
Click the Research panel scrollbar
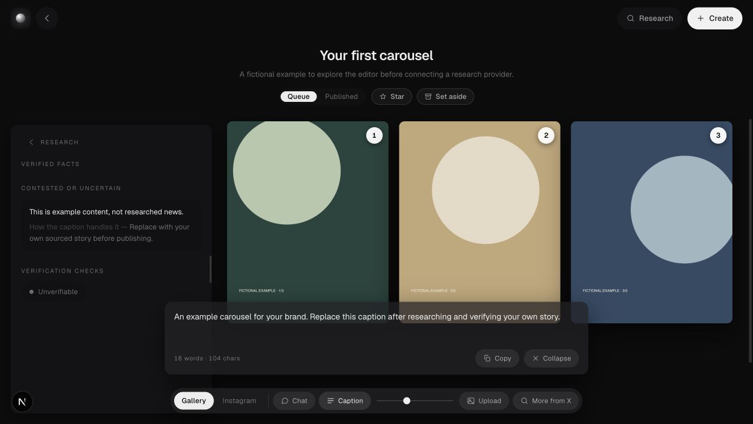[210, 269]
